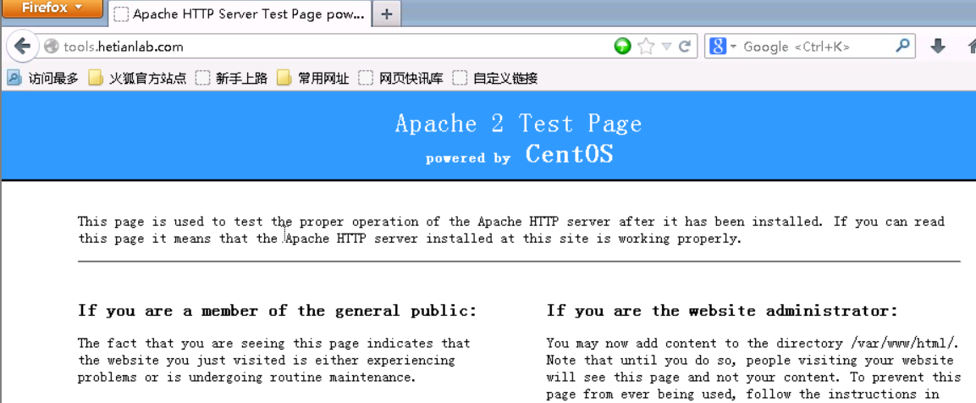Click the globe site identity icon
The image size is (976, 403).
click(52, 47)
